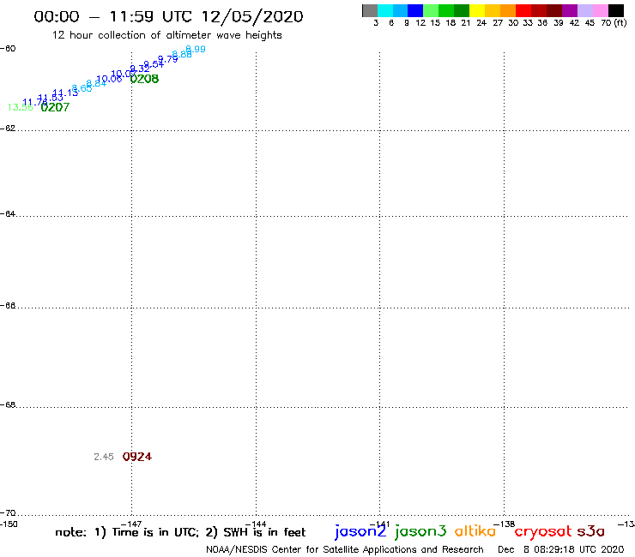The width and height of the screenshot is (635, 557).
Task: Click the -70 latitude axis label
Action: click(x=8, y=513)
